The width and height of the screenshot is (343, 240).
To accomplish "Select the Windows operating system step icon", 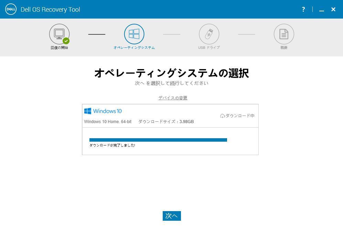I will (134, 34).
